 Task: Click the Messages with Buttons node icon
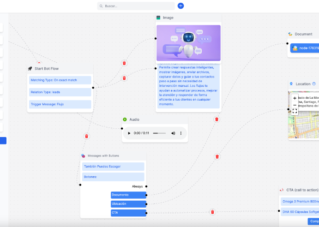83,156
